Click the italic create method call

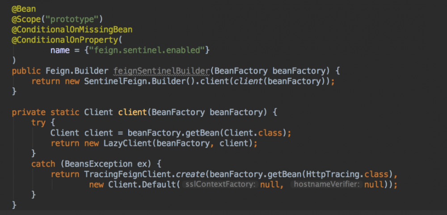(191, 174)
